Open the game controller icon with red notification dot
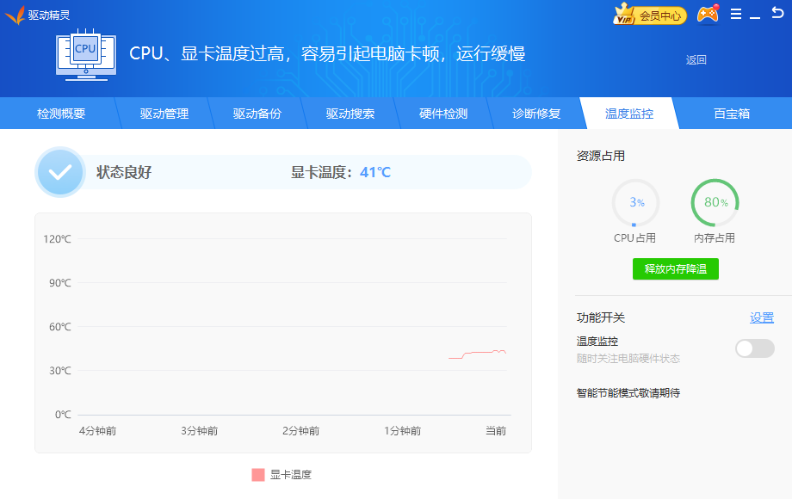Image resolution: width=792 pixels, height=499 pixels. click(708, 14)
